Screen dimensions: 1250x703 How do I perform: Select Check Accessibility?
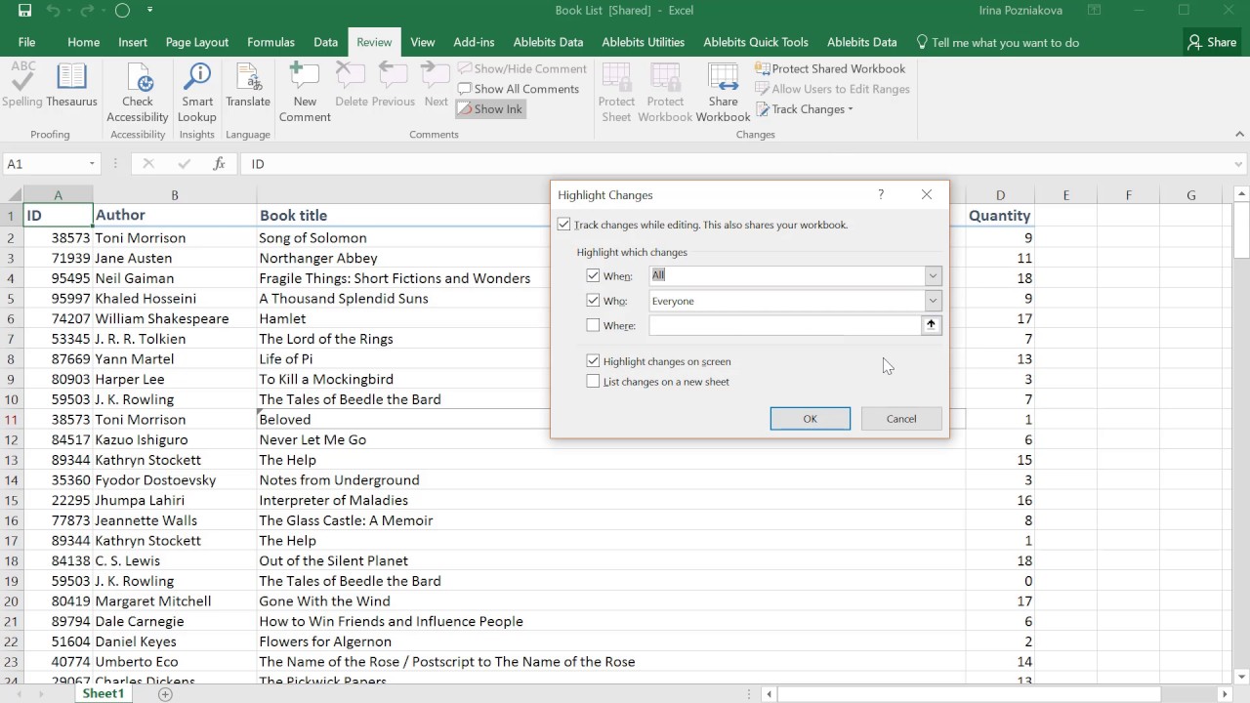(x=137, y=88)
